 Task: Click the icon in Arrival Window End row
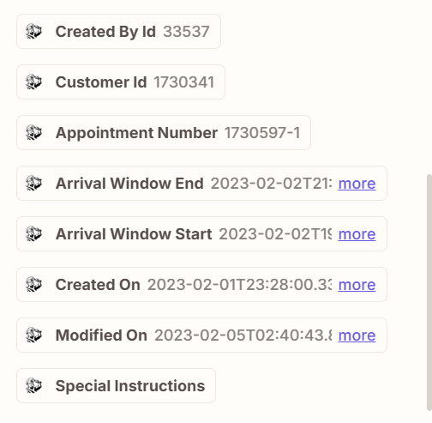[33, 184]
